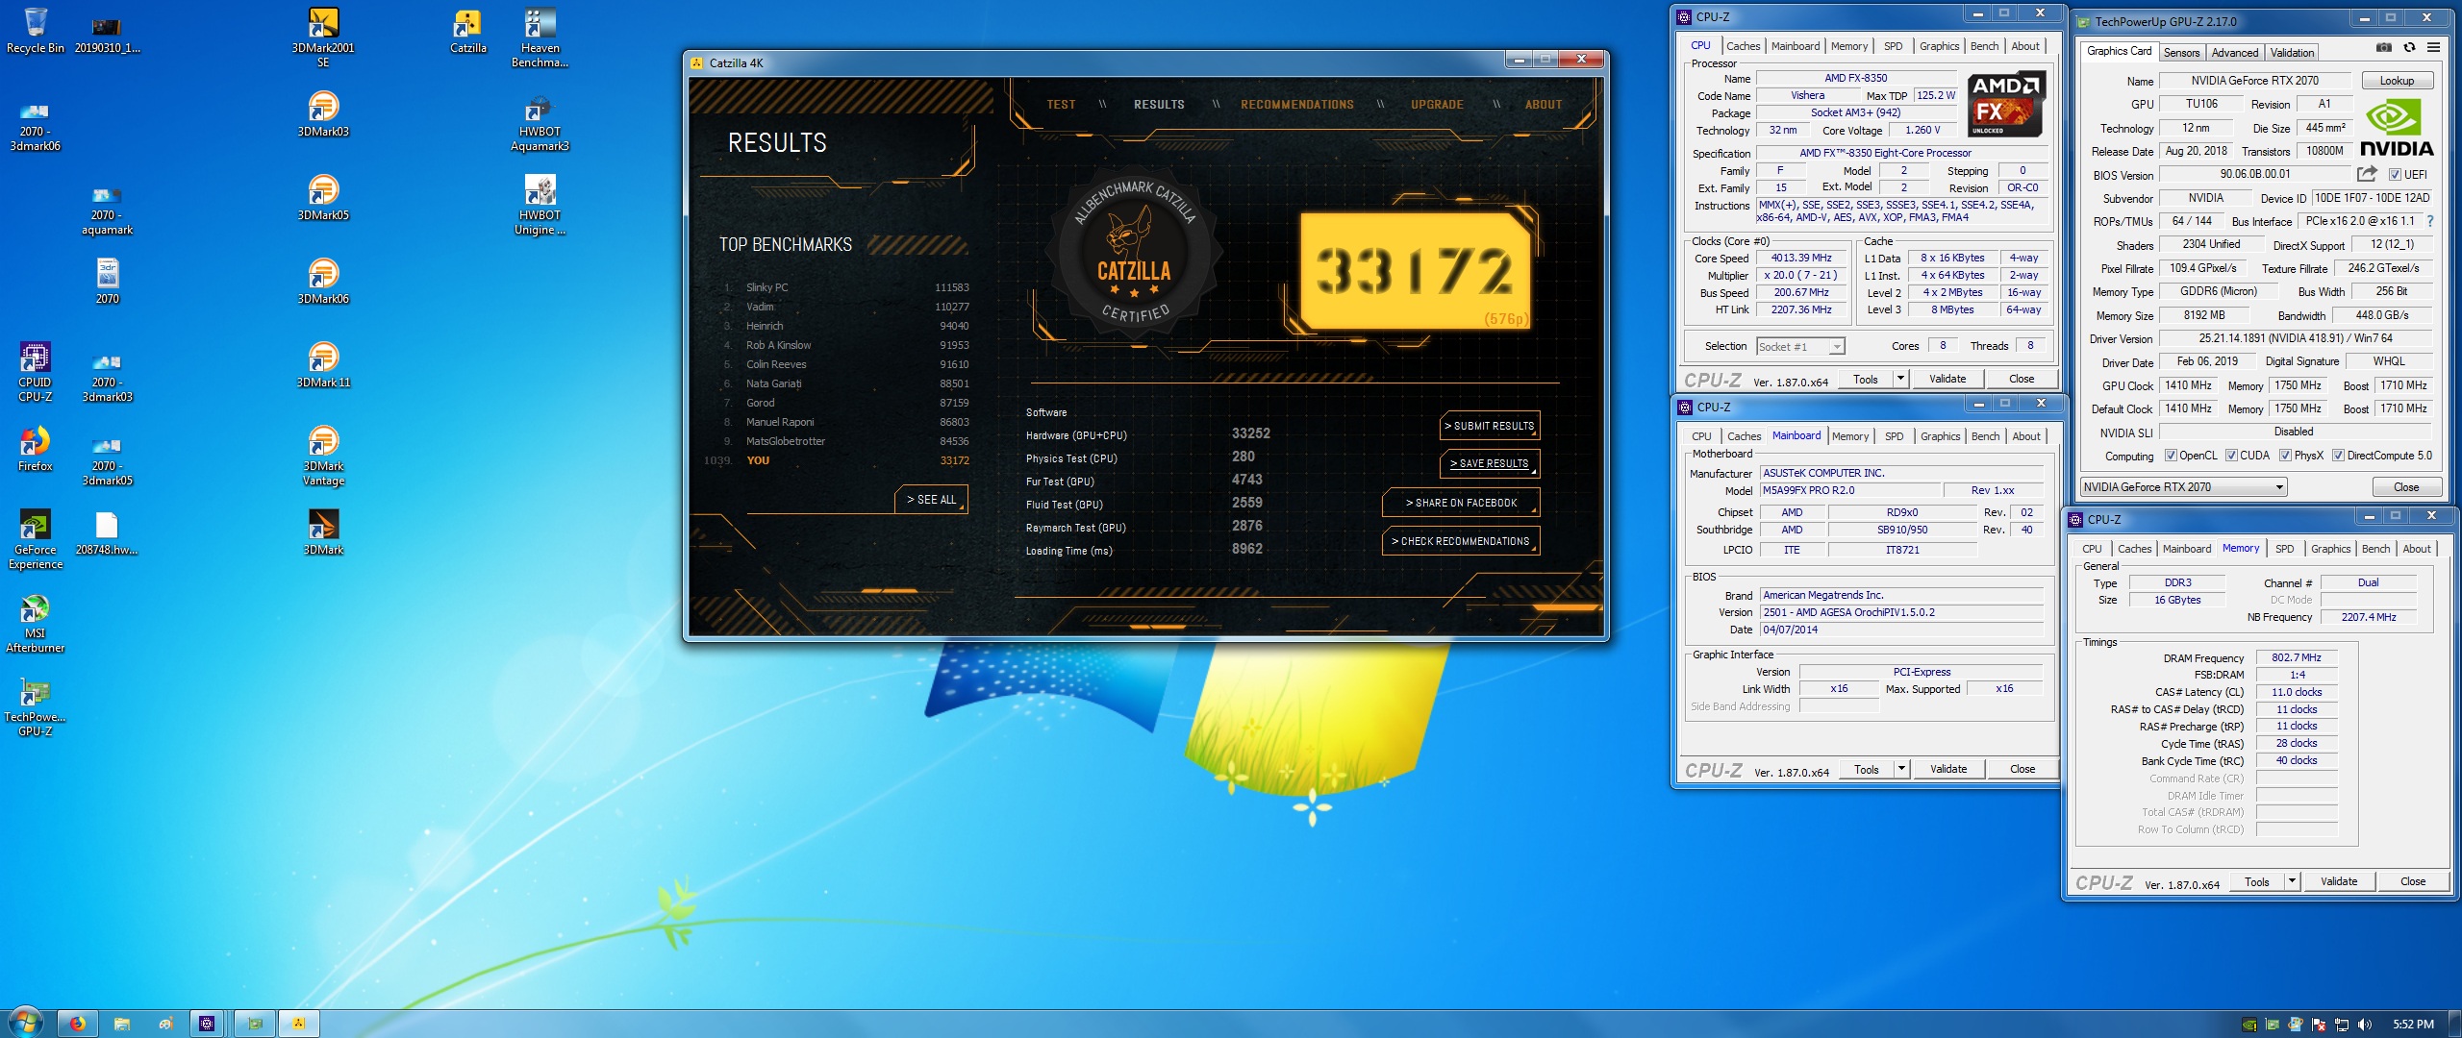Toggle the PhysX checkbox in GPU-Z
This screenshot has width=2462, height=1038.
coord(2285,456)
